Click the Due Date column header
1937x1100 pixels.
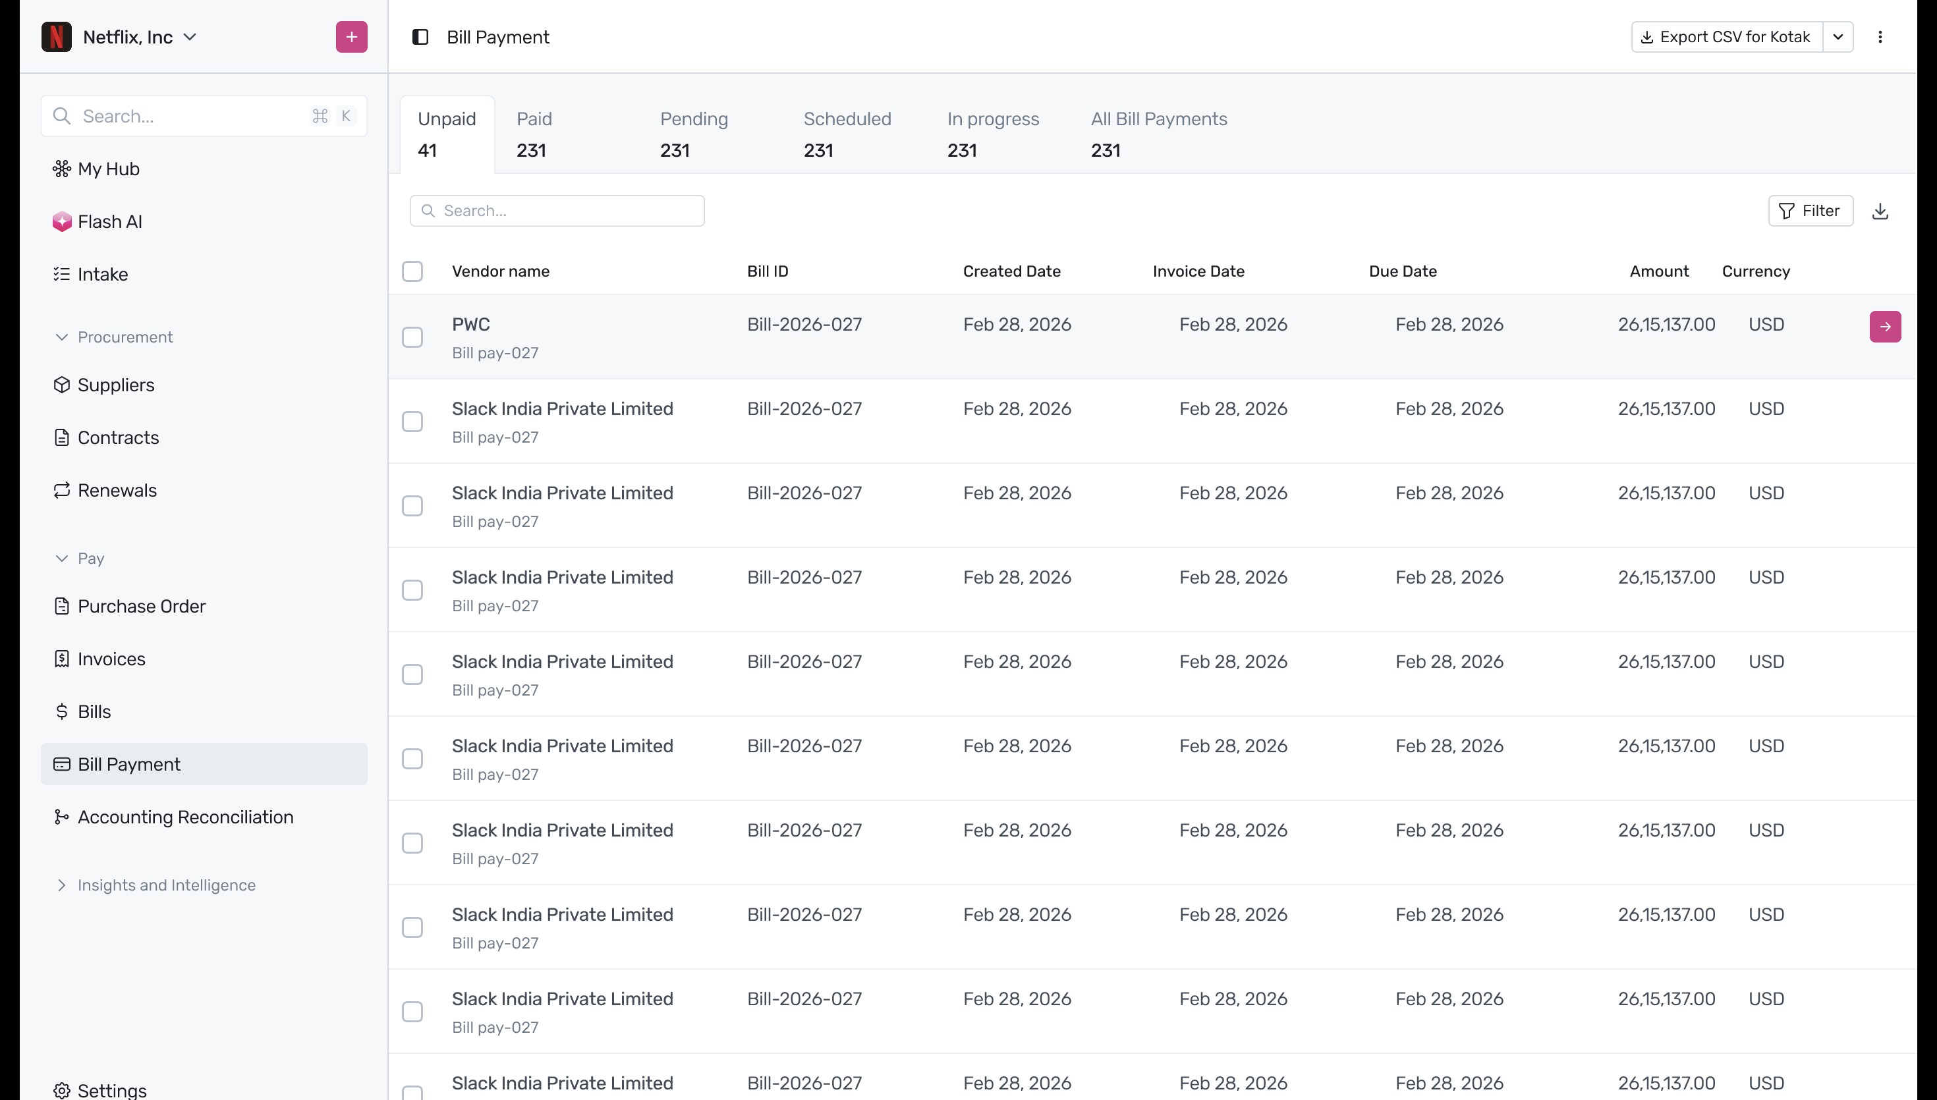(1402, 271)
